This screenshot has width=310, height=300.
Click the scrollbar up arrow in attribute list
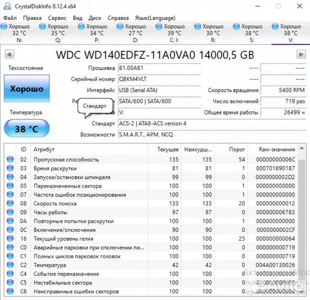coord(302,148)
